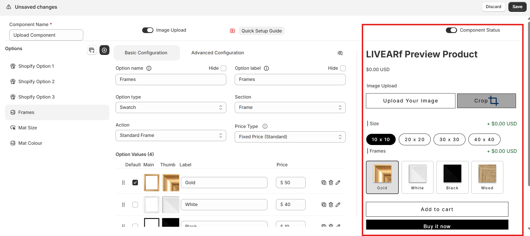The image size is (530, 236).
Task: Click the White row drag handle
Action: tap(123, 205)
